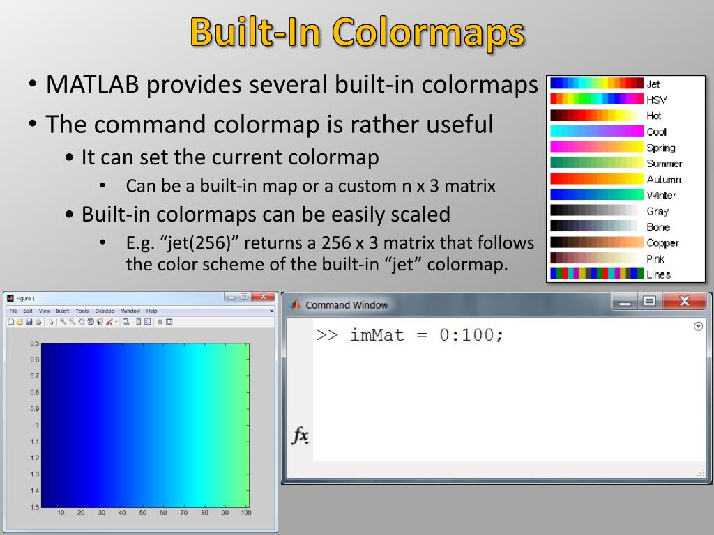Viewport: 714px width, 535px height.
Task: Click the Autumn colormap bar
Action: [x=597, y=179]
